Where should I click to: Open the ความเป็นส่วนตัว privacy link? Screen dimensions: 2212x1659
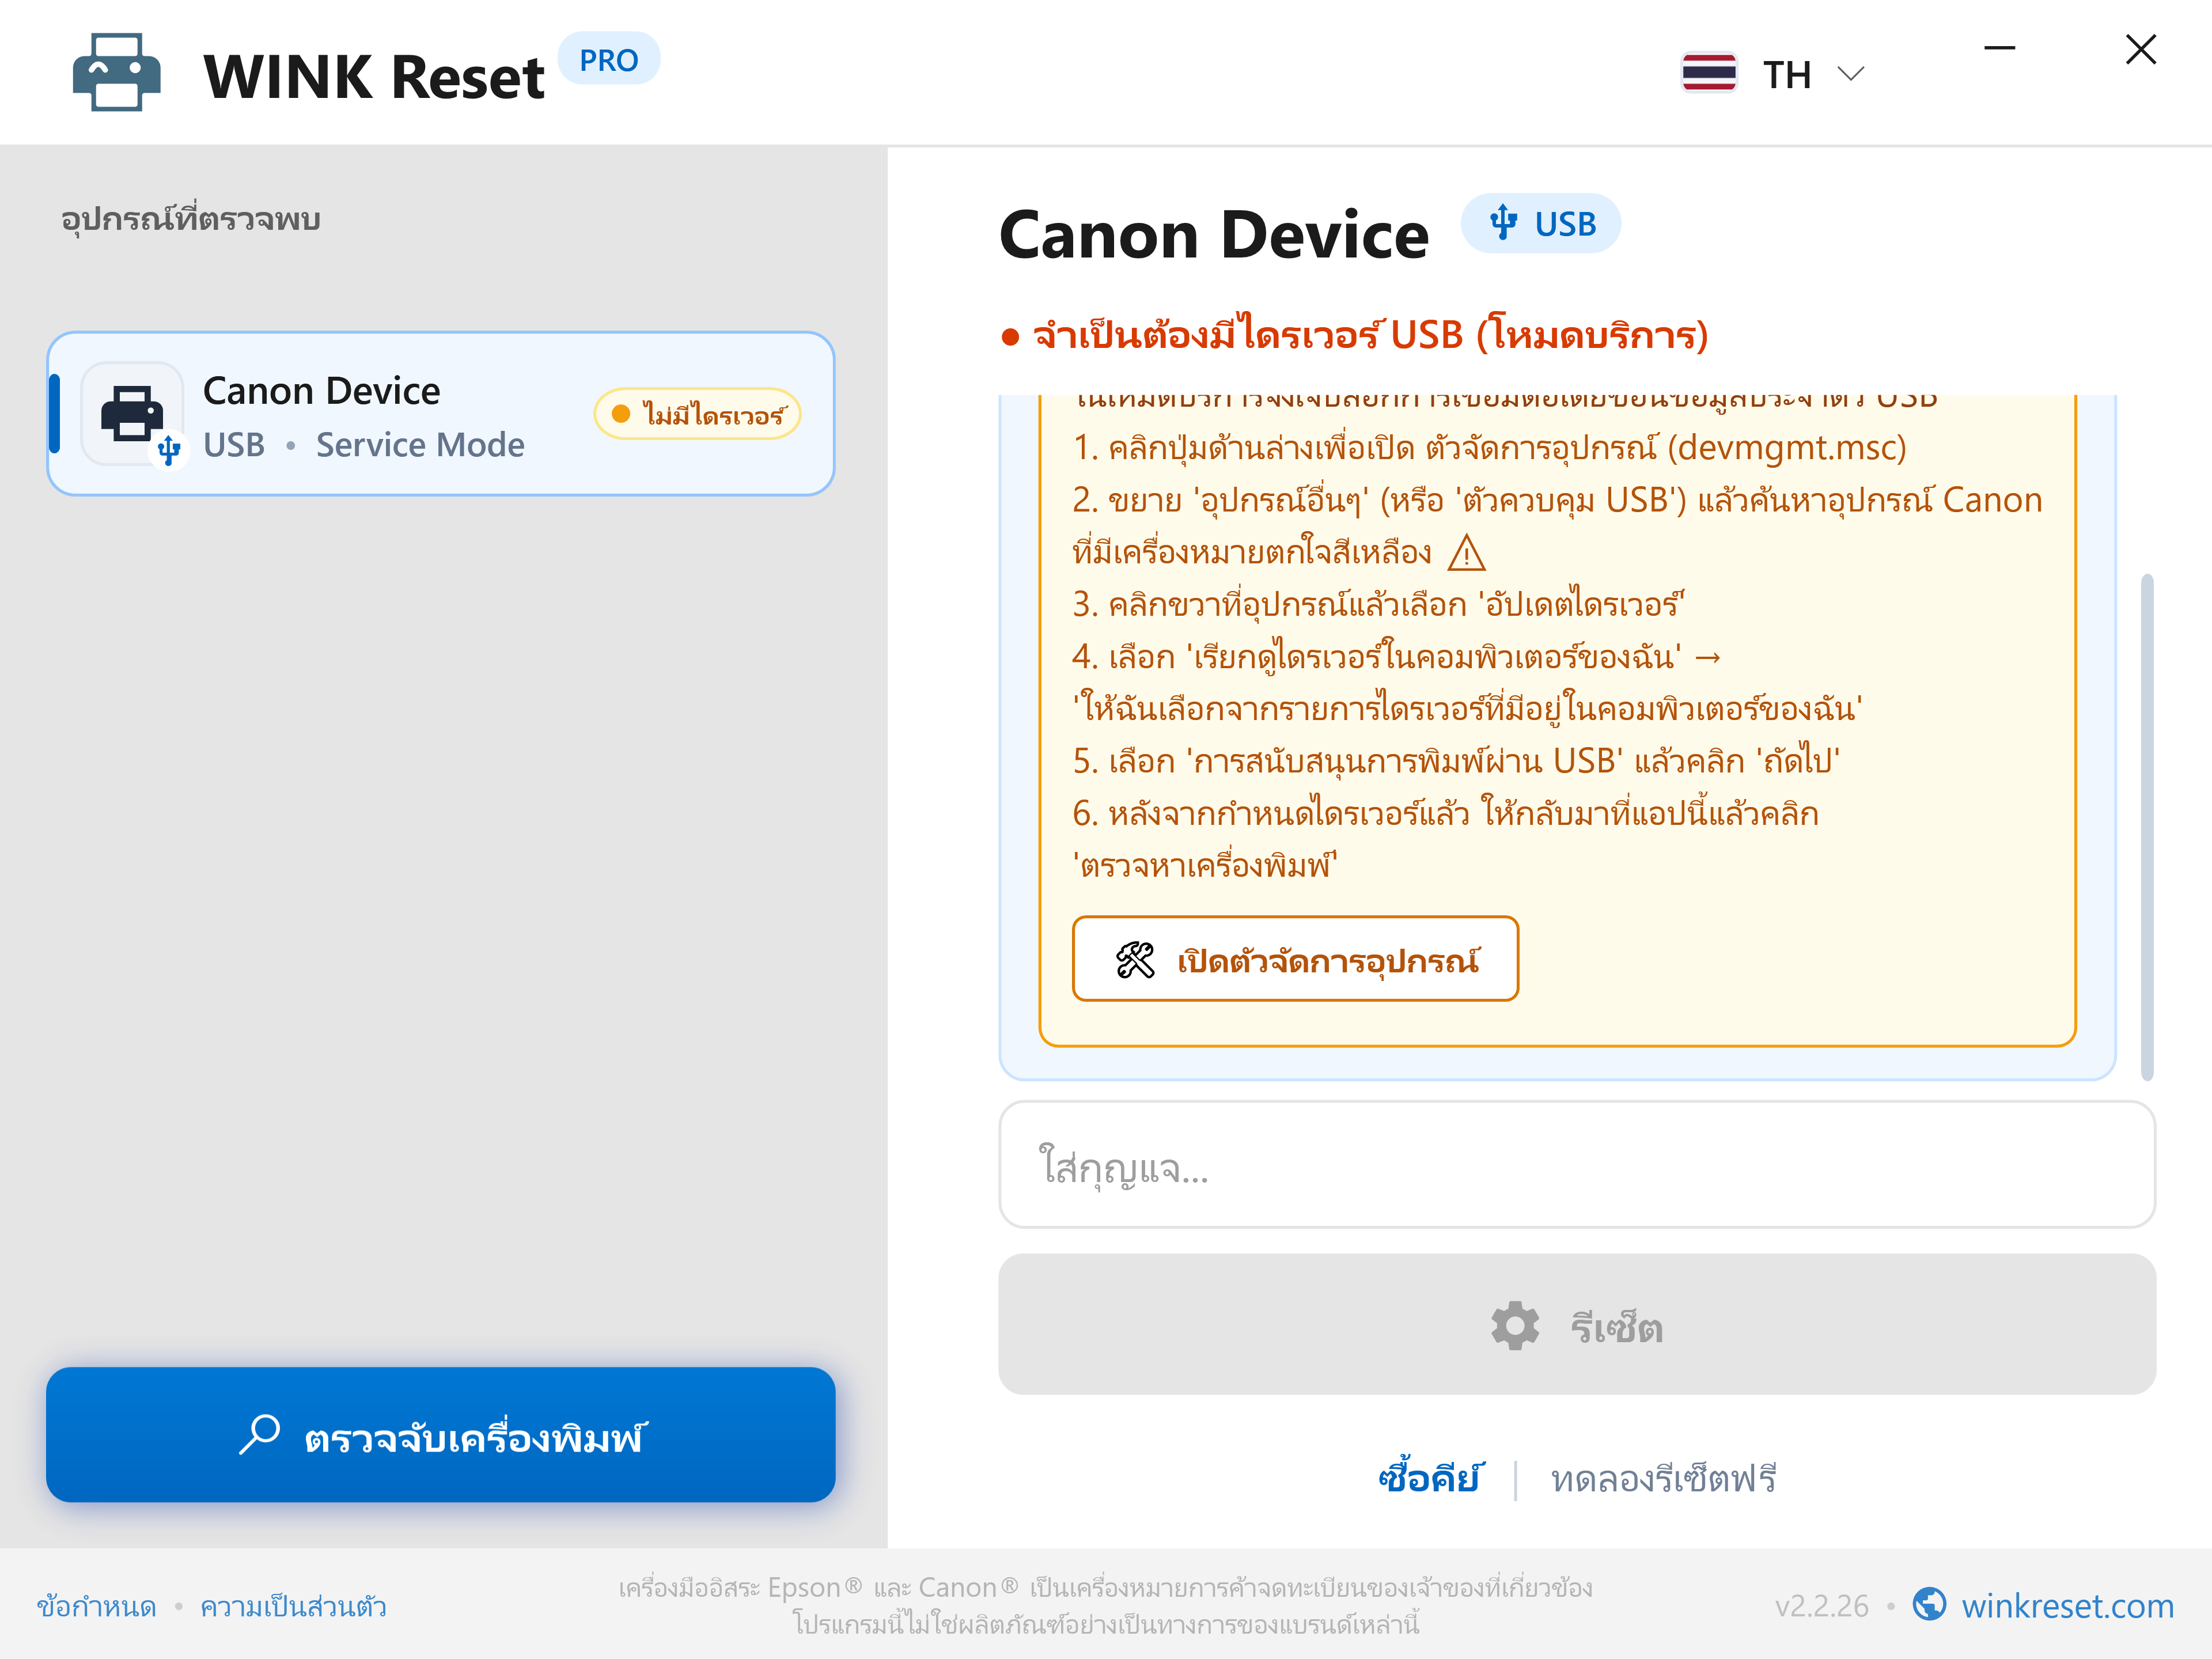[x=293, y=1607]
